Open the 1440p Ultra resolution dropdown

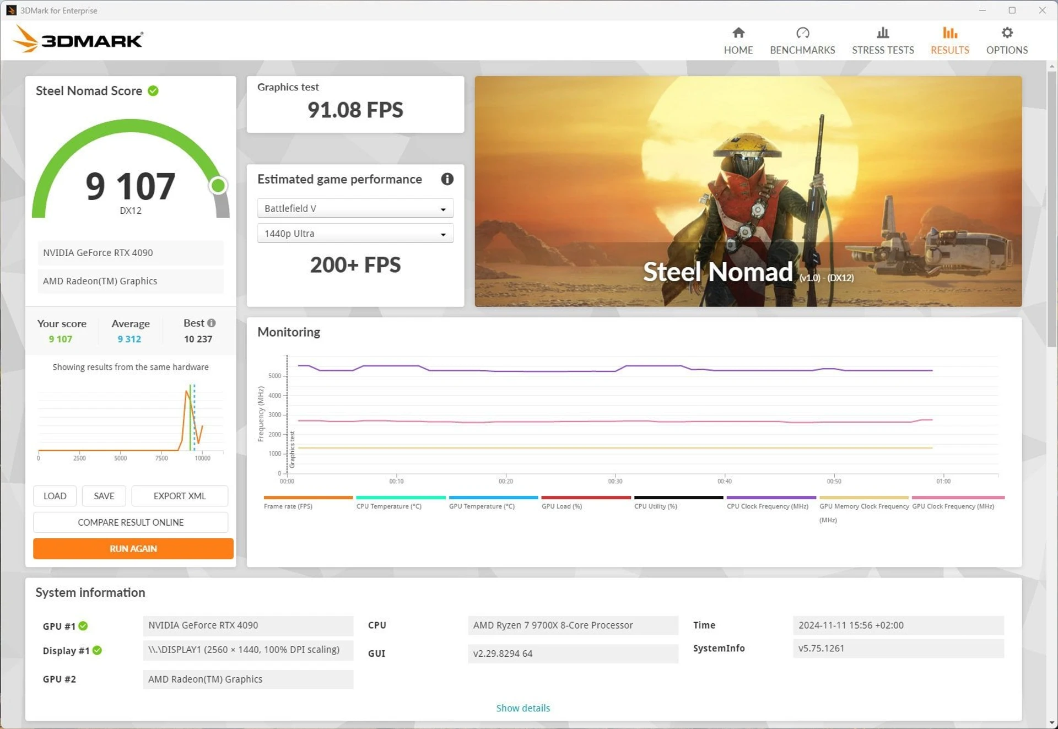pyautogui.click(x=355, y=234)
